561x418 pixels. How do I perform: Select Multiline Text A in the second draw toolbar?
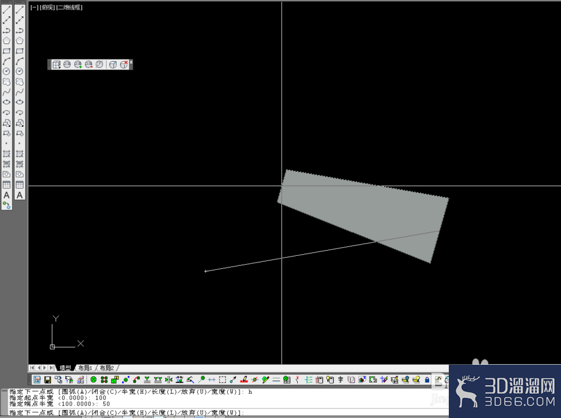(20, 195)
